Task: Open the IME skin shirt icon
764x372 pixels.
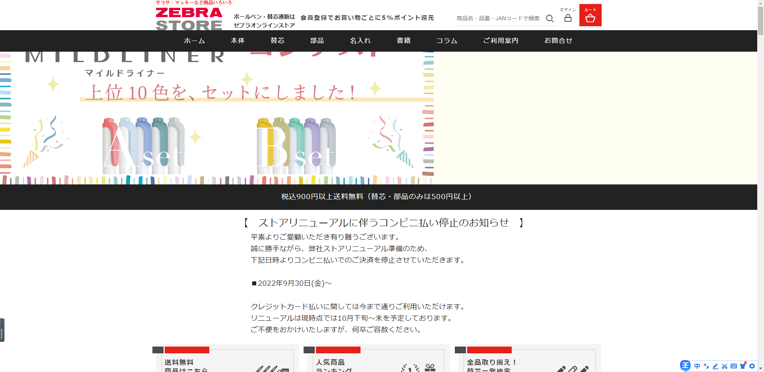Action: [743, 366]
